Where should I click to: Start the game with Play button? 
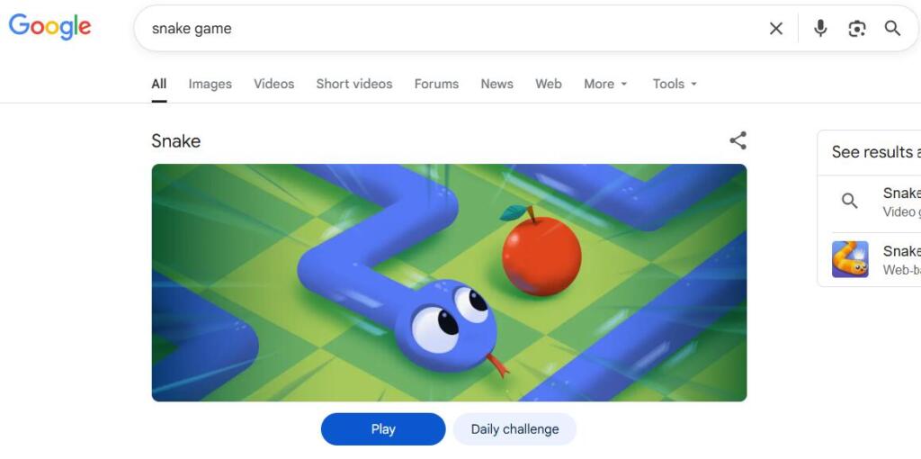383,429
